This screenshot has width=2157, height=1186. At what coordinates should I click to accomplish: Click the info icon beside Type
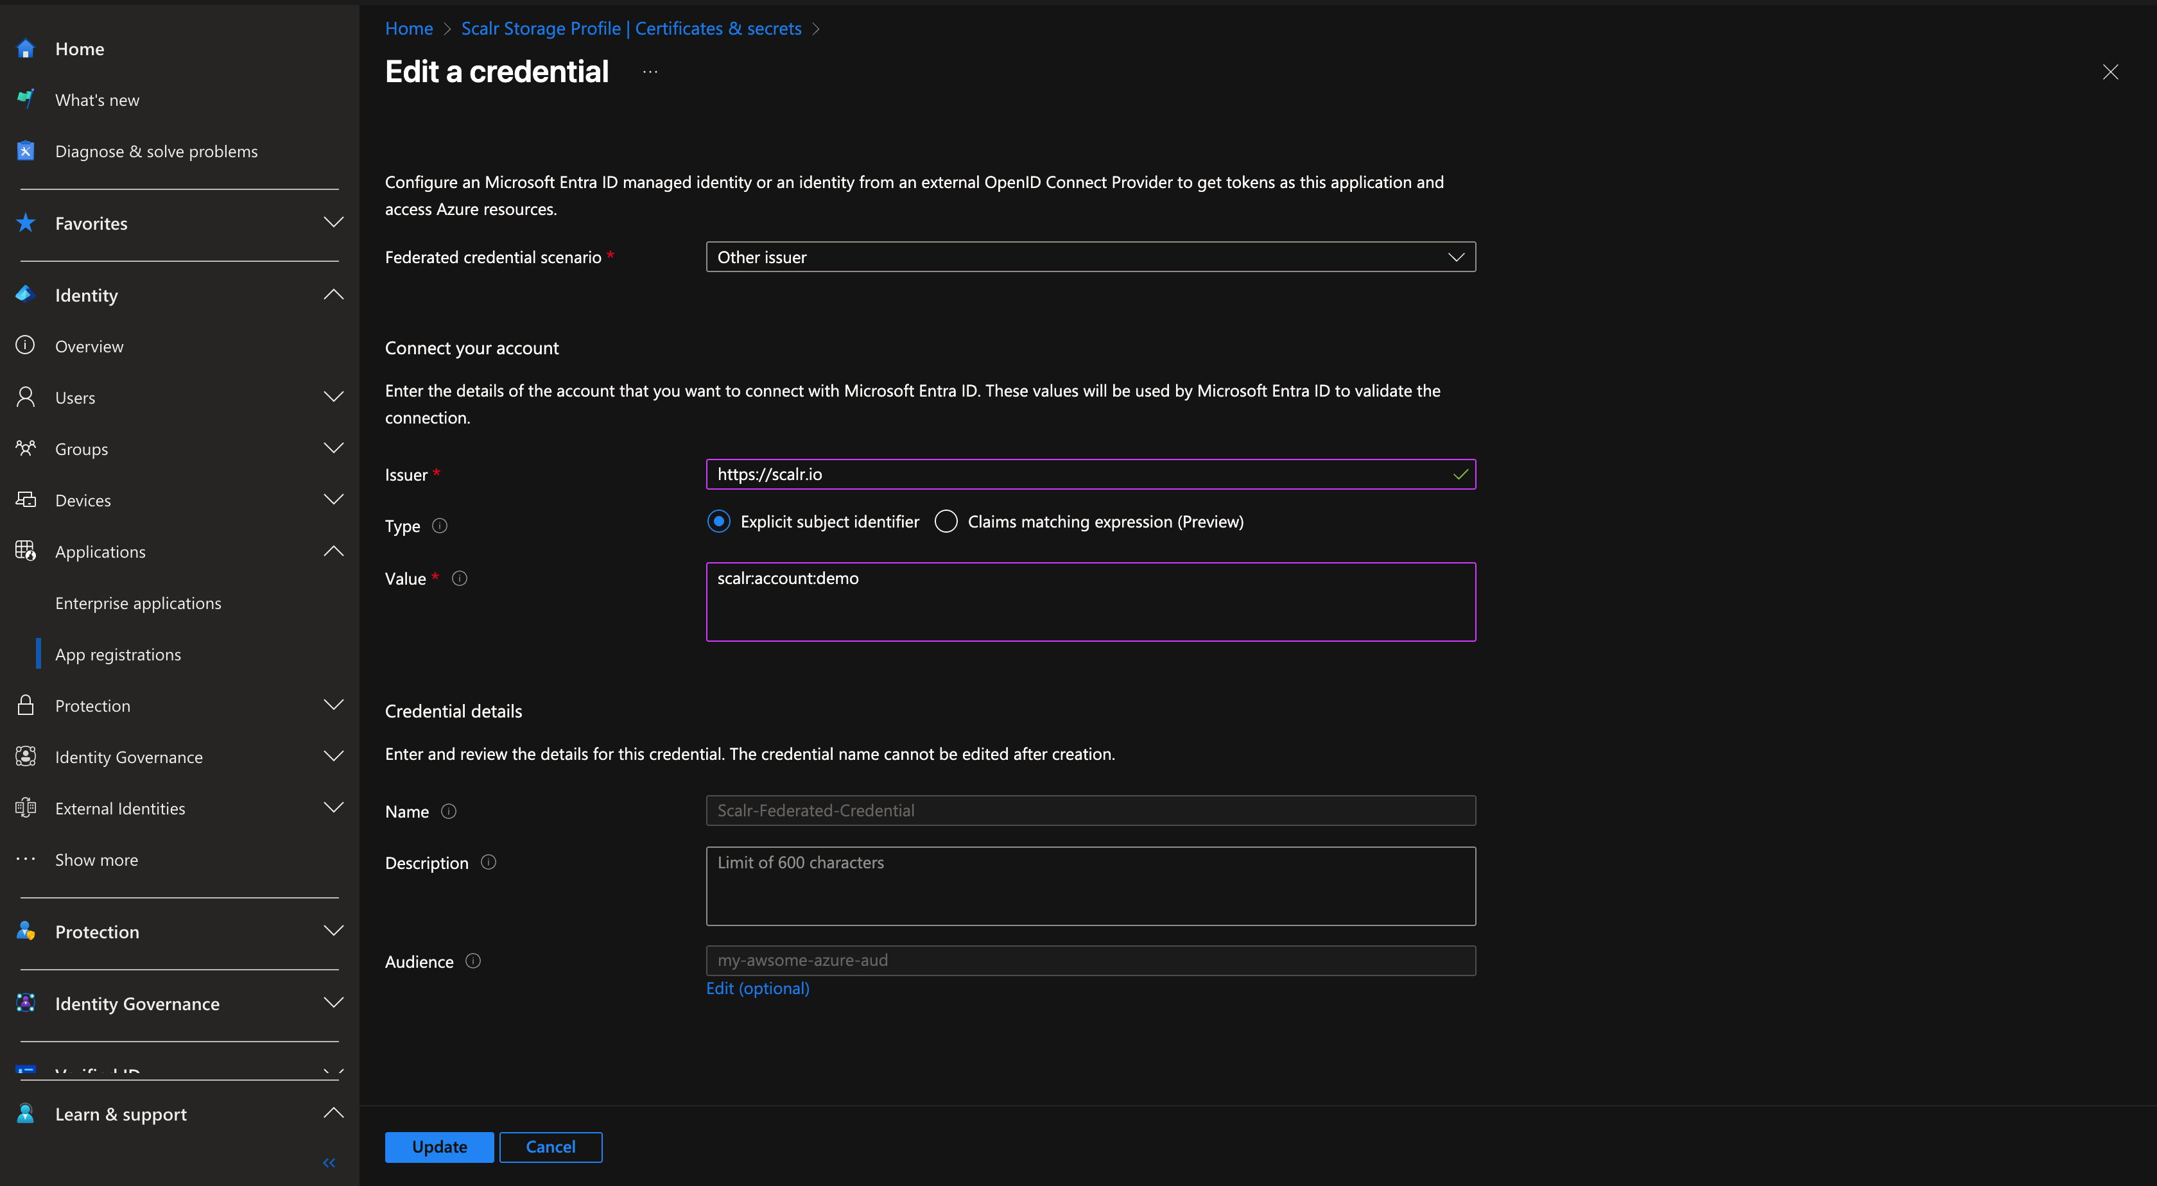(440, 526)
